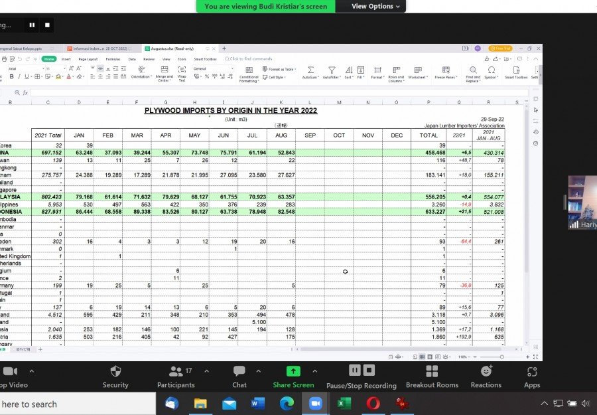Screen dimensions: 597x415
Task: Open the Worksheet tool
Action: (x=418, y=72)
